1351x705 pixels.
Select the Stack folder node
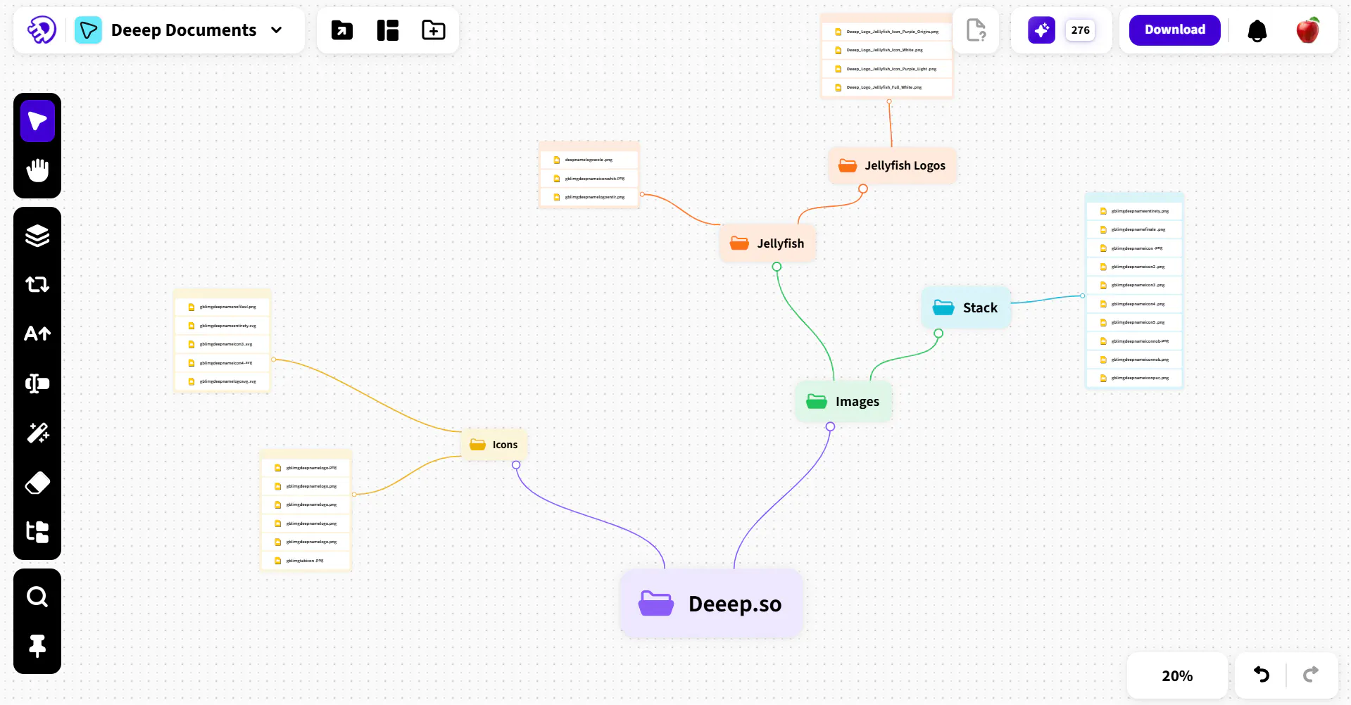tap(966, 307)
